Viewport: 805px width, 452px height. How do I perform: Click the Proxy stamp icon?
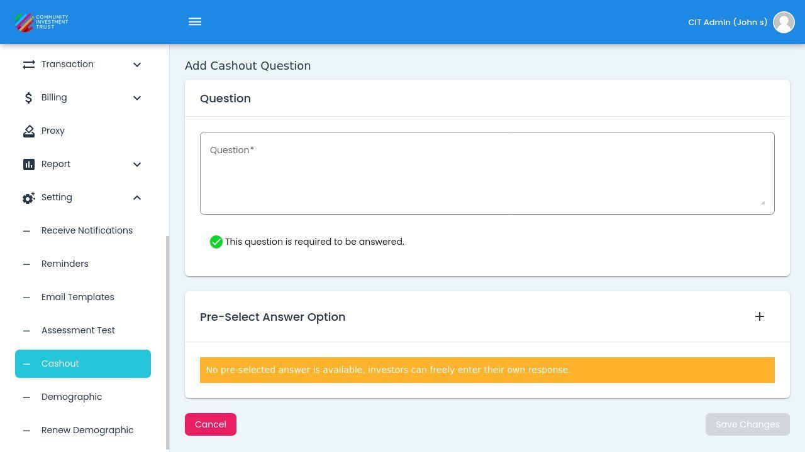pyautogui.click(x=29, y=131)
